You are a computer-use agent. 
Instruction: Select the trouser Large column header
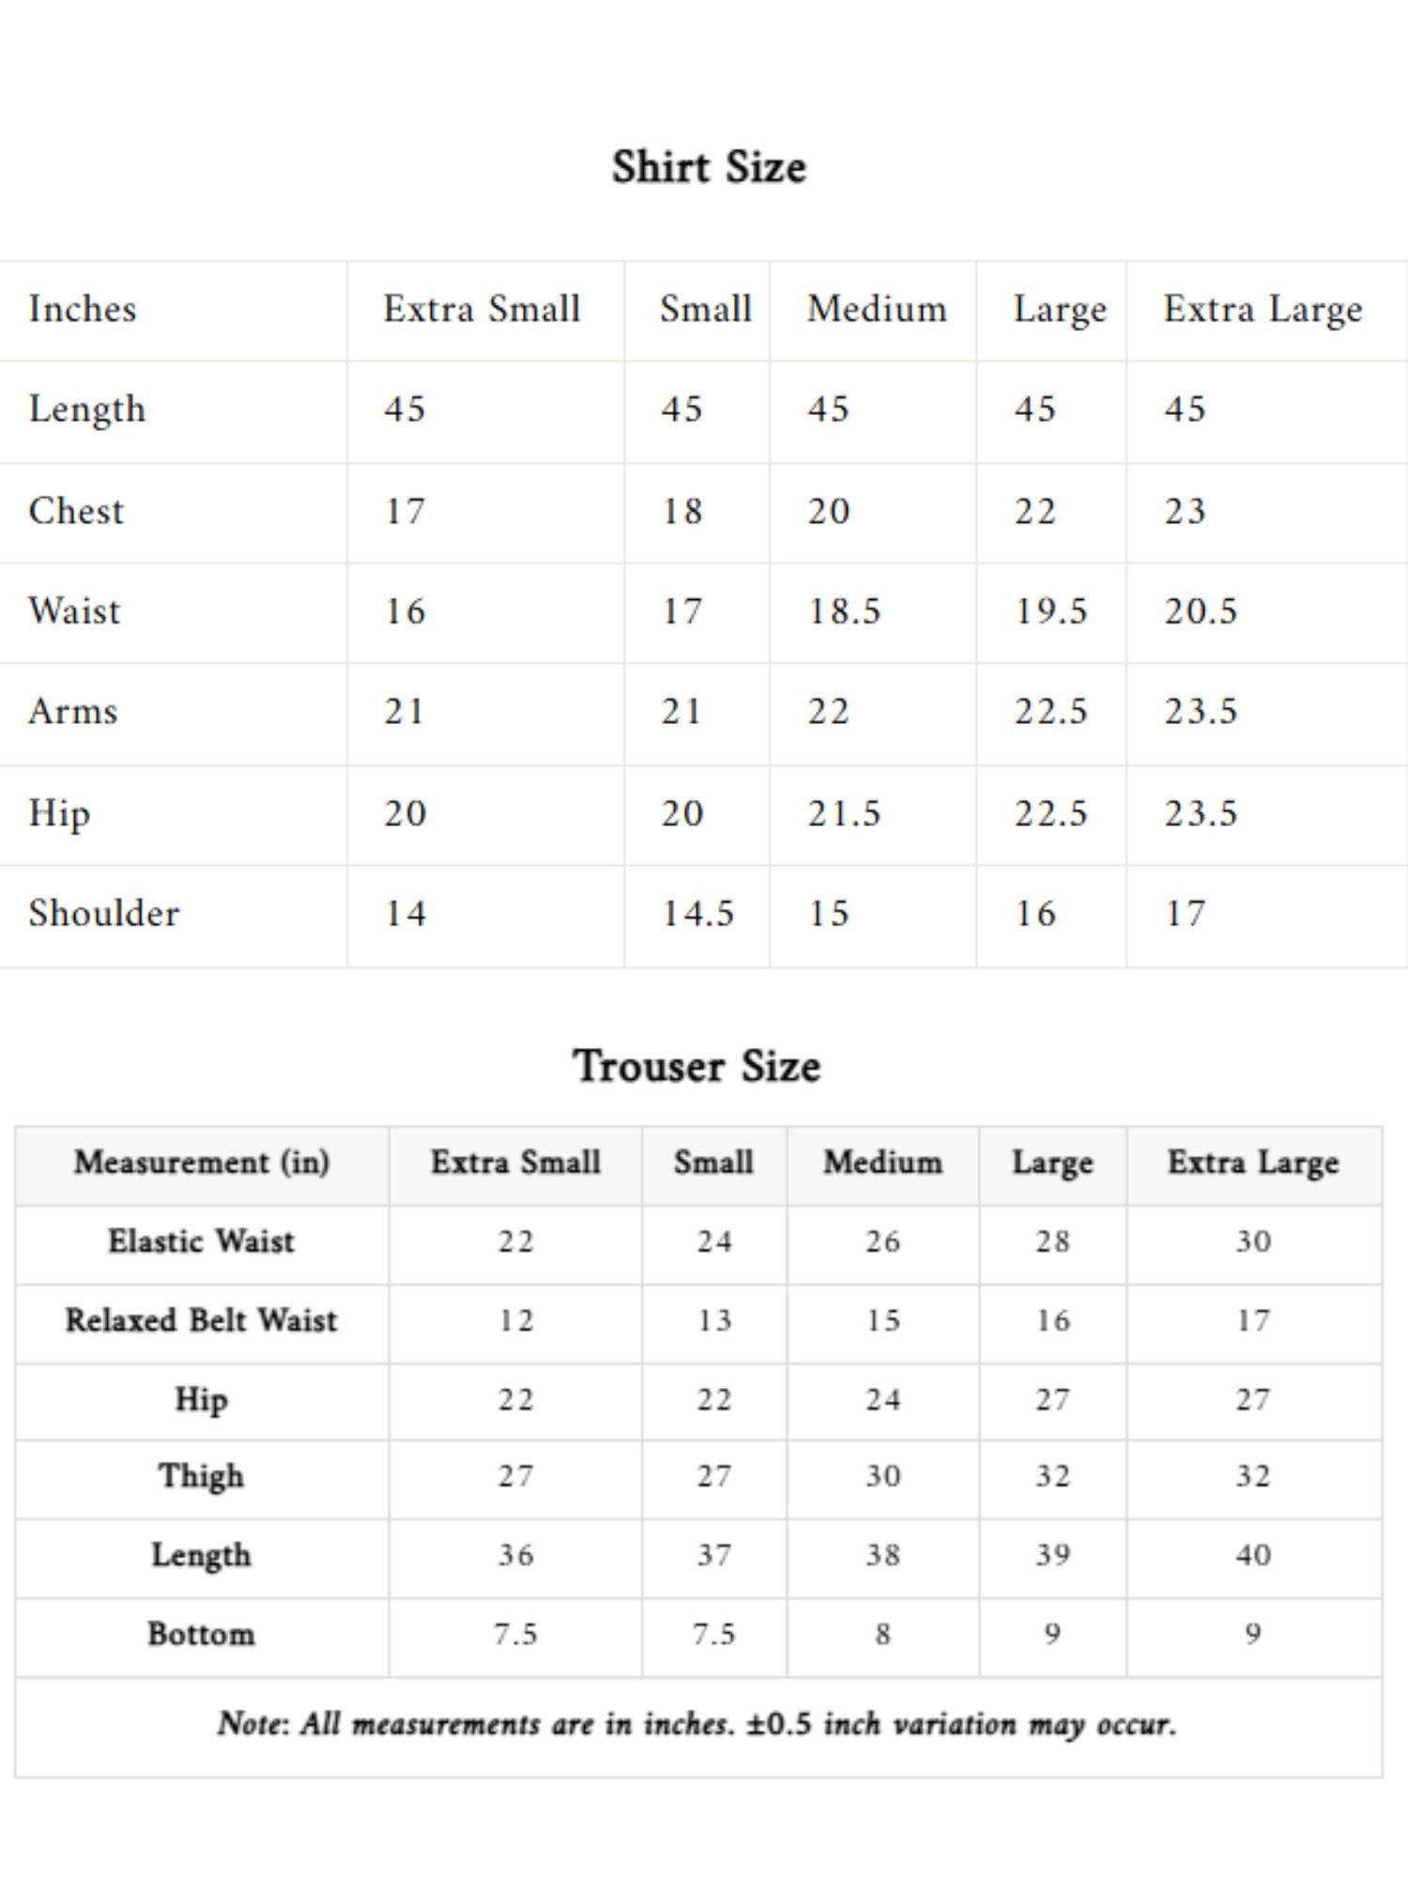[1052, 1163]
